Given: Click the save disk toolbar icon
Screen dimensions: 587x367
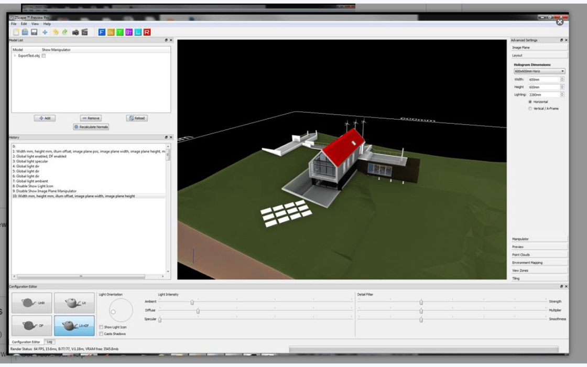Looking at the screenshot, I should 34,32.
